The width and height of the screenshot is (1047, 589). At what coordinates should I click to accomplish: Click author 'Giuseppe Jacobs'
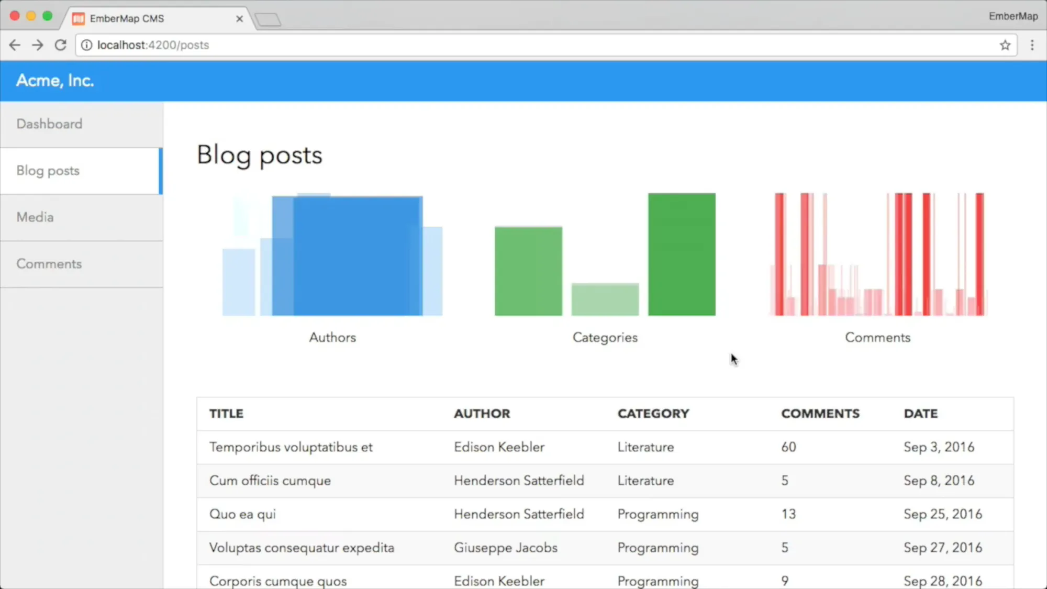pos(506,548)
